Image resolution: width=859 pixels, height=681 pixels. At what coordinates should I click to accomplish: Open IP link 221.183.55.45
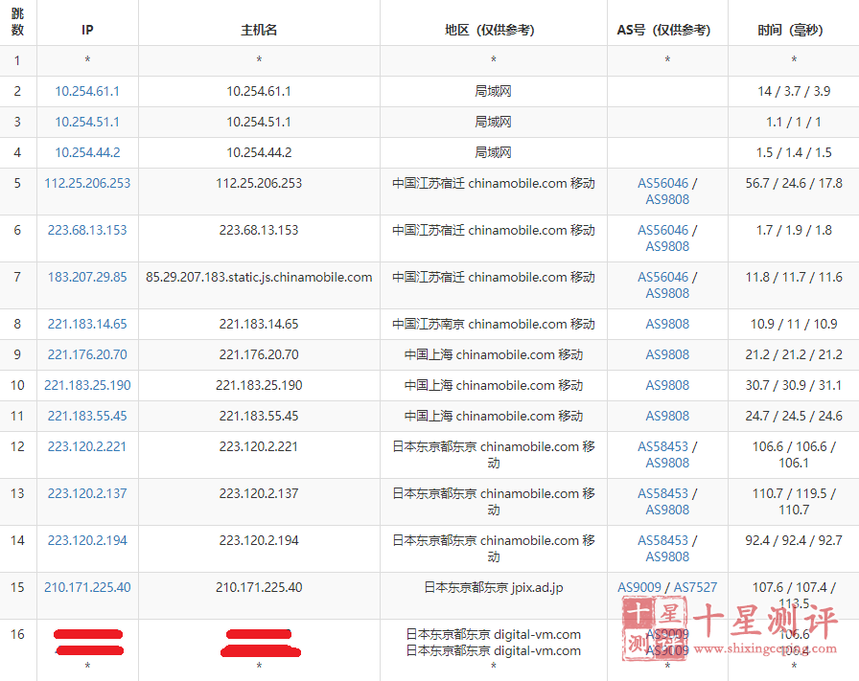87,417
